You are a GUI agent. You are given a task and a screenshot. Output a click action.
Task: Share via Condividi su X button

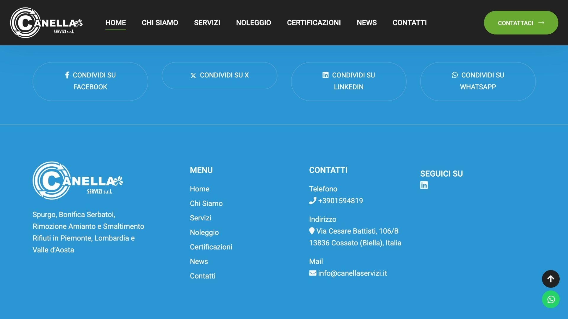(x=220, y=76)
